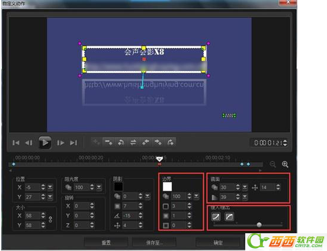Image resolution: width=327 pixels, height=251 pixels.
Task: Toggle the ease out button
Action: pos(229,217)
